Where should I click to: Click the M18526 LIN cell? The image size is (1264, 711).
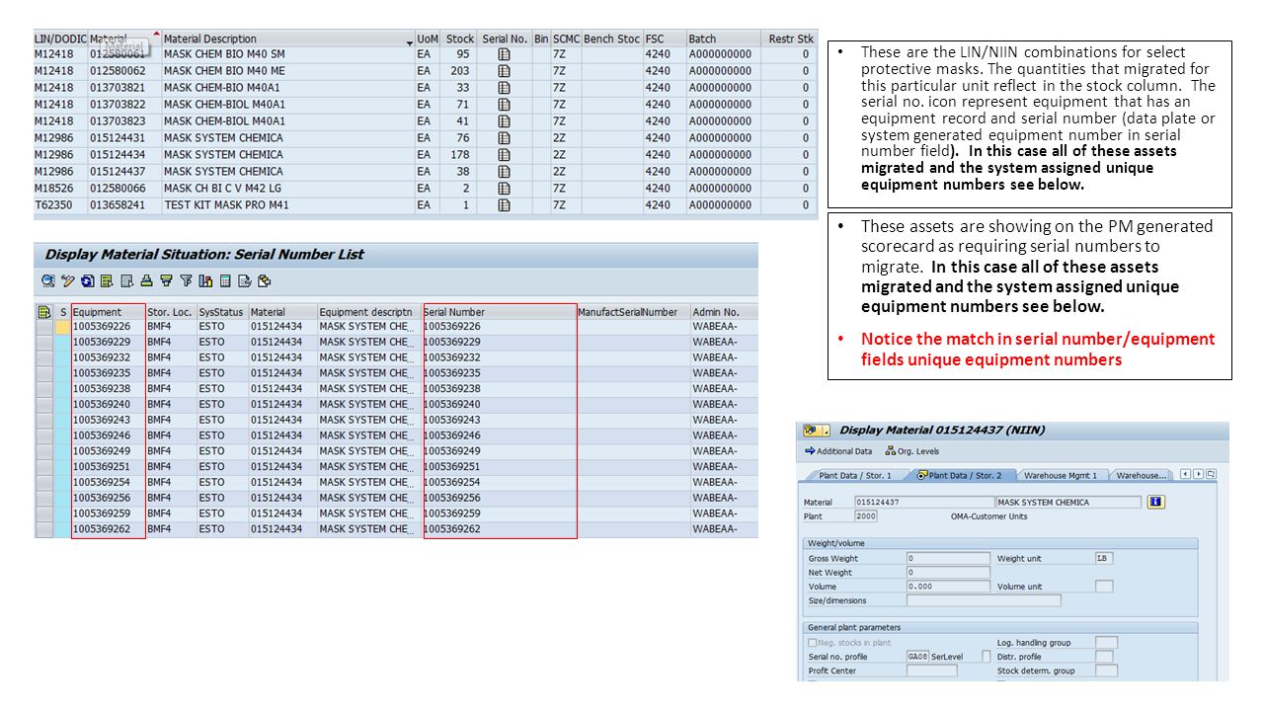[x=60, y=189]
